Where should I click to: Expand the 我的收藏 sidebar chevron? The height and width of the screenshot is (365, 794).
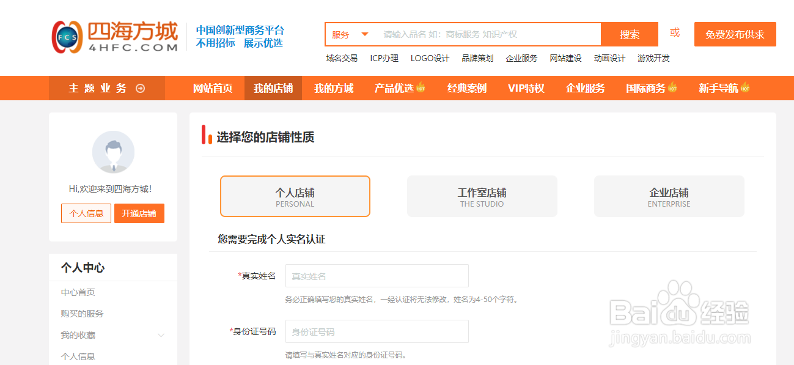coord(161,335)
